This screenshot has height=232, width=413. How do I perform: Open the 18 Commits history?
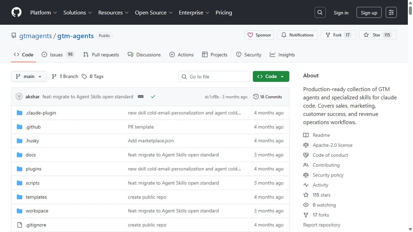[267, 97]
